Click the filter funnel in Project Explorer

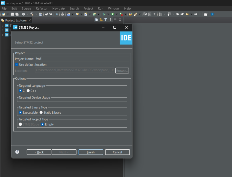[x=106, y=20]
